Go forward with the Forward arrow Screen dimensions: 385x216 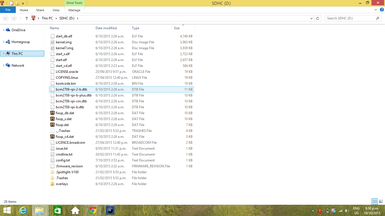13,18
